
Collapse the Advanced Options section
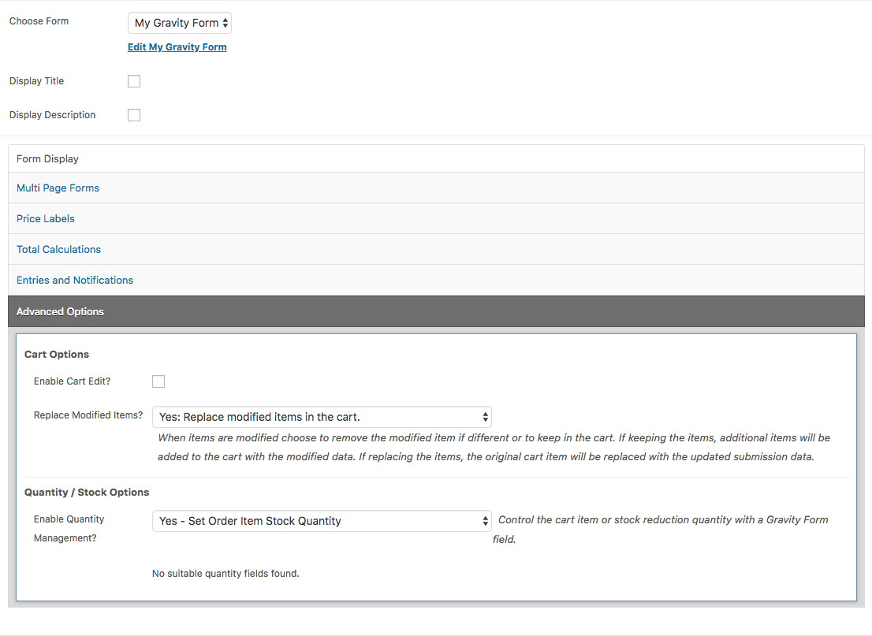pyautogui.click(x=60, y=311)
